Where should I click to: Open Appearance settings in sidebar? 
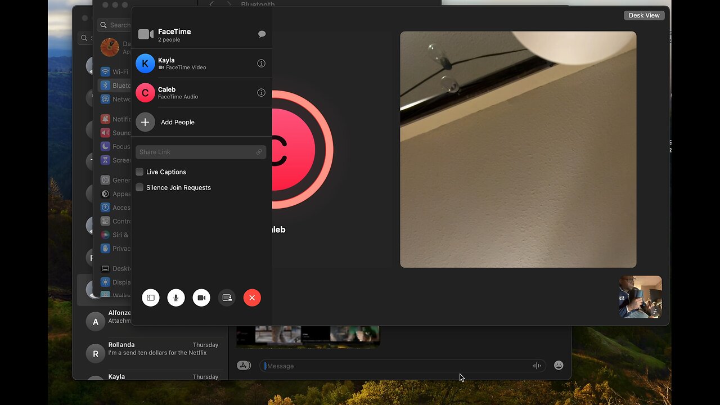click(115, 193)
